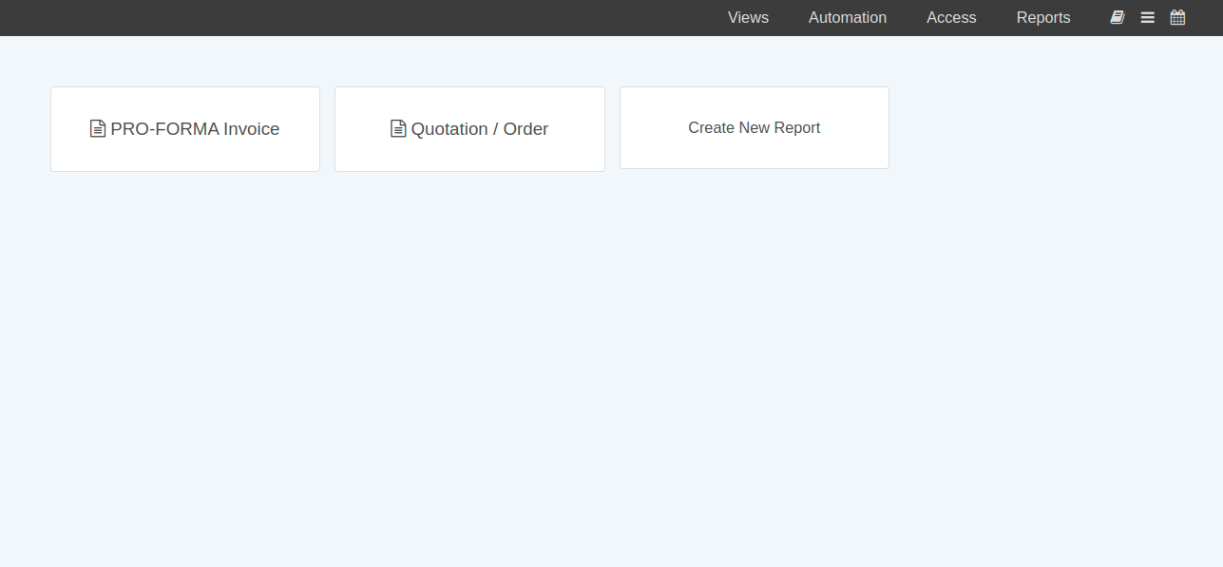The image size is (1223, 567).
Task: Click the document icon beside PRO-FORMA Invoice
Action: 98,128
